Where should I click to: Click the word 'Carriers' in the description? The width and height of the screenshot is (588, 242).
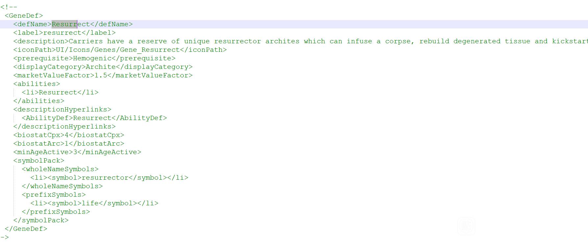coord(86,41)
